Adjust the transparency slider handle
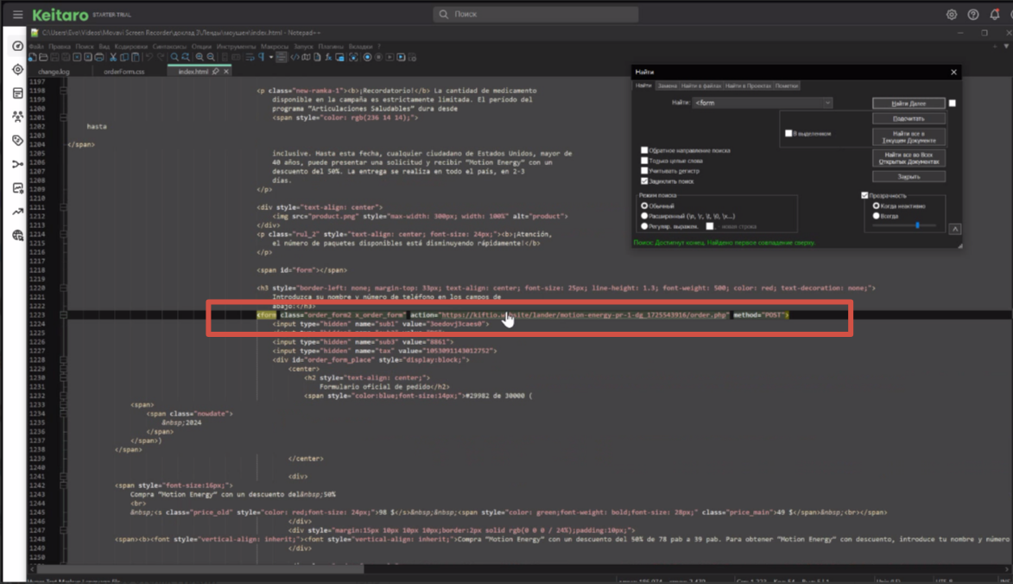This screenshot has width=1013, height=584. pyautogui.click(x=917, y=225)
